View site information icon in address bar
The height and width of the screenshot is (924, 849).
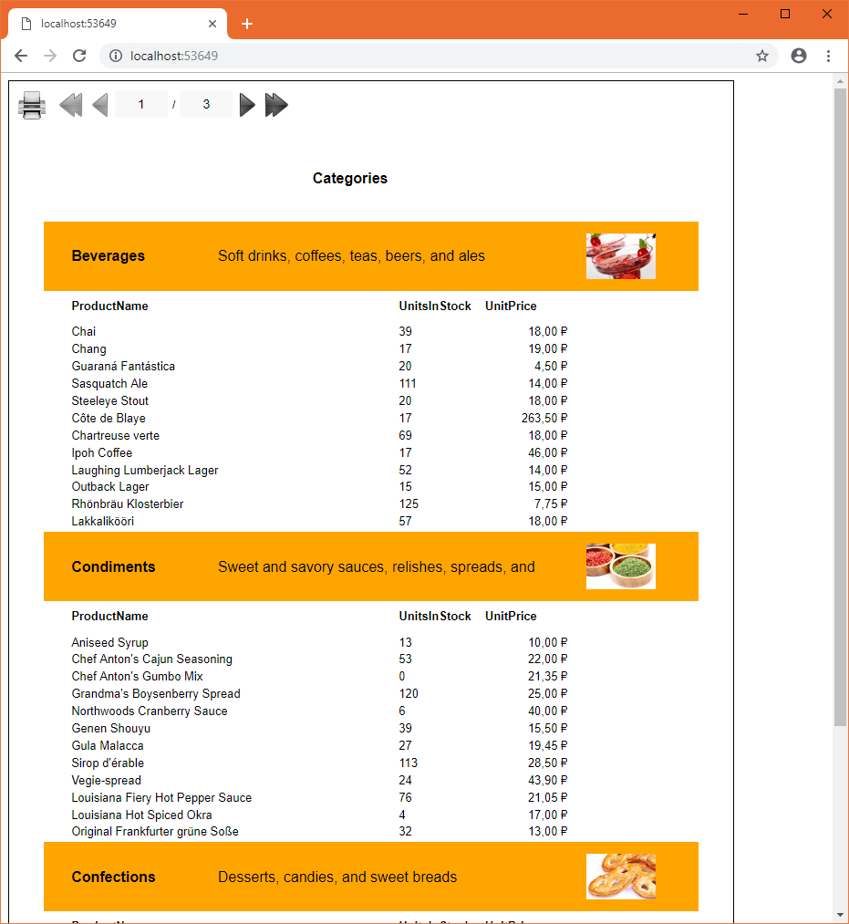tap(116, 56)
